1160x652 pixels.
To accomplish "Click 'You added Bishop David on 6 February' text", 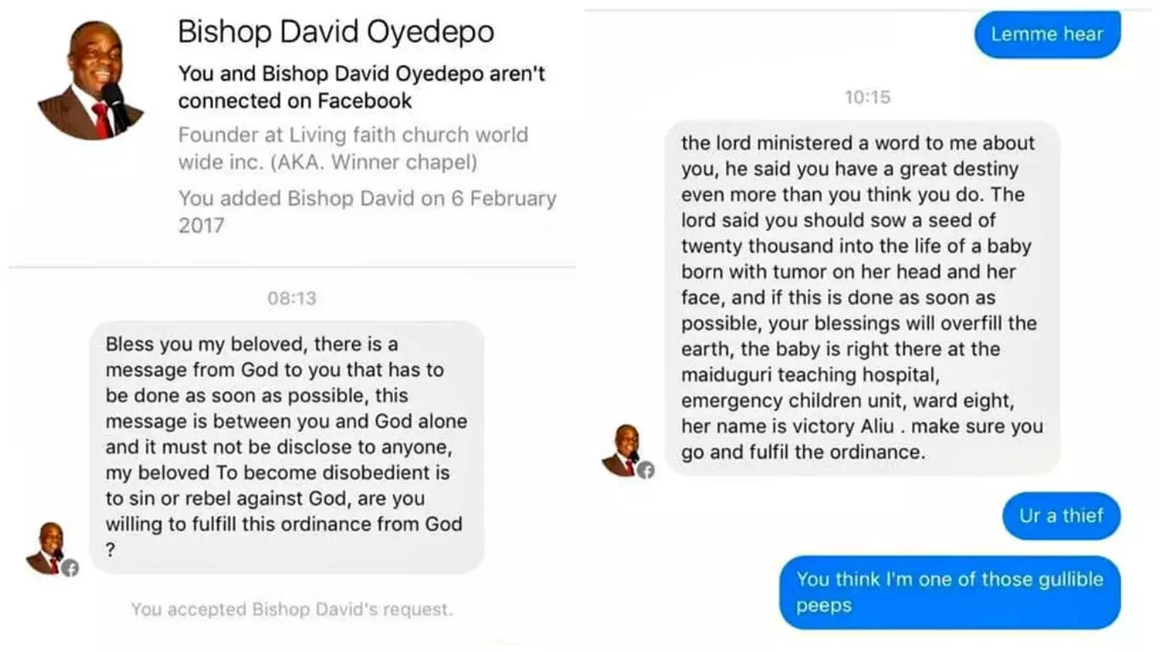I will pyautogui.click(x=367, y=211).
